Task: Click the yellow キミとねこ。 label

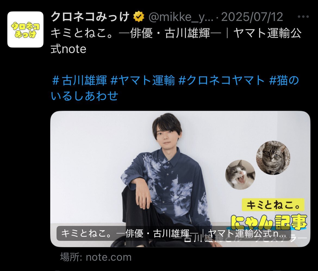Action: [273, 205]
